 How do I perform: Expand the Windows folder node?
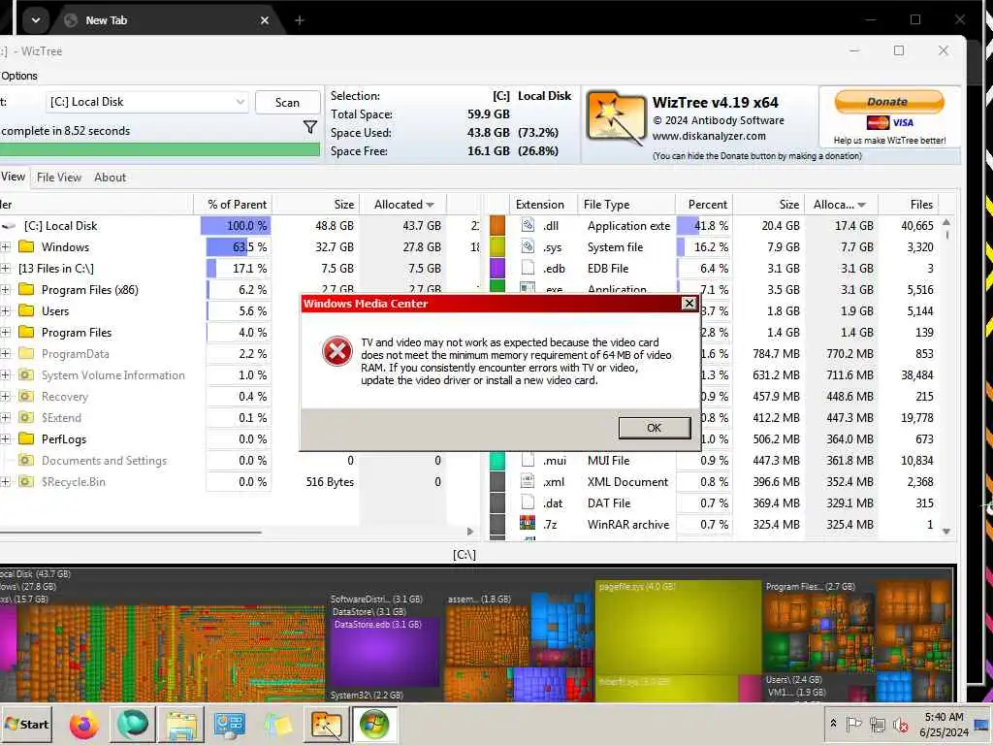(5, 247)
